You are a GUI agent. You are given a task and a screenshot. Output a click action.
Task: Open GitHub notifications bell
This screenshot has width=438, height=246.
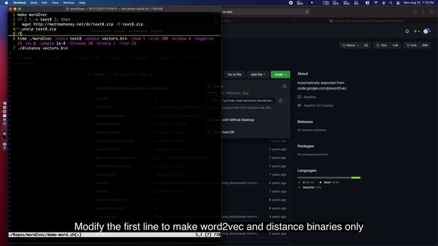click(407, 31)
